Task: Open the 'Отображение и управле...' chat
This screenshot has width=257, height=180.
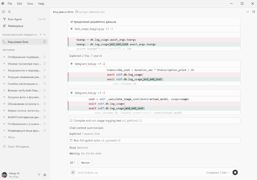Action: point(24,124)
